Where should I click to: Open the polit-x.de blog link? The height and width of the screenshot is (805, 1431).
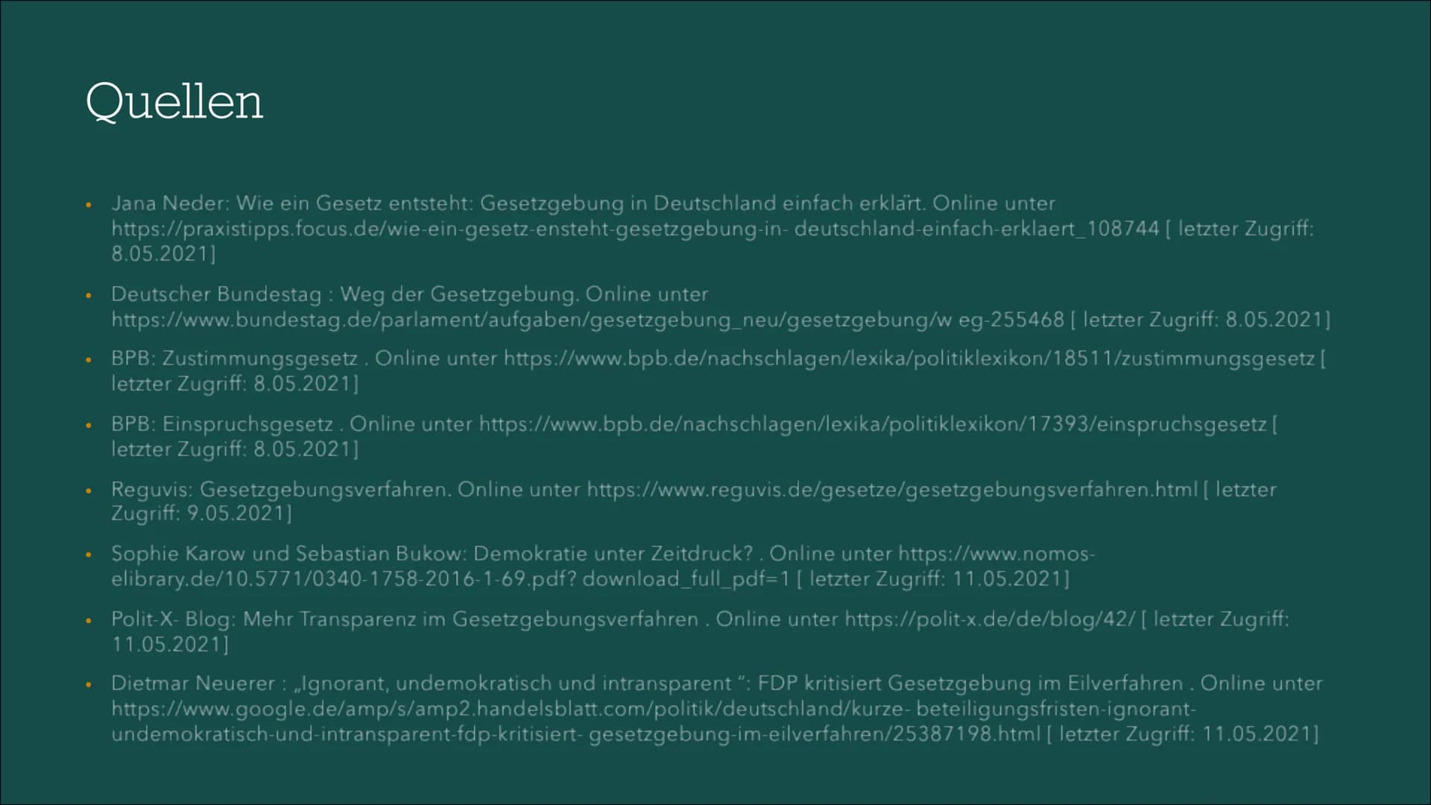tap(990, 619)
